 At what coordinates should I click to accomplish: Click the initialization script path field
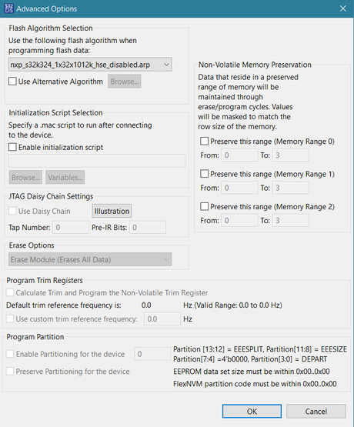point(97,161)
